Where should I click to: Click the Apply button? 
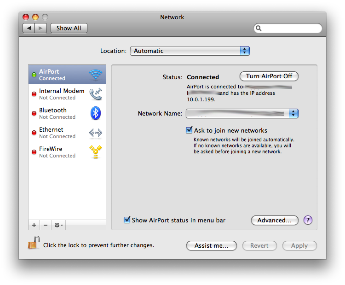click(x=299, y=245)
